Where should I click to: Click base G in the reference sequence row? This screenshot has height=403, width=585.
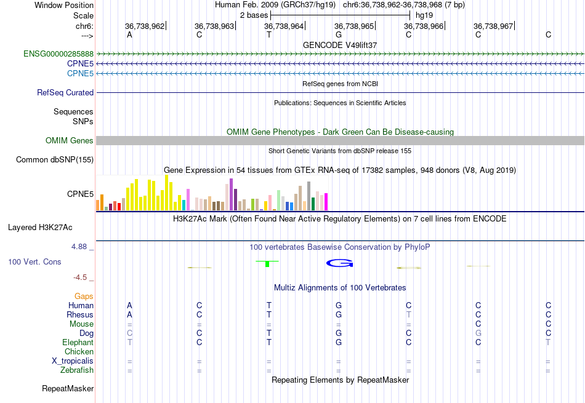tap(339, 34)
